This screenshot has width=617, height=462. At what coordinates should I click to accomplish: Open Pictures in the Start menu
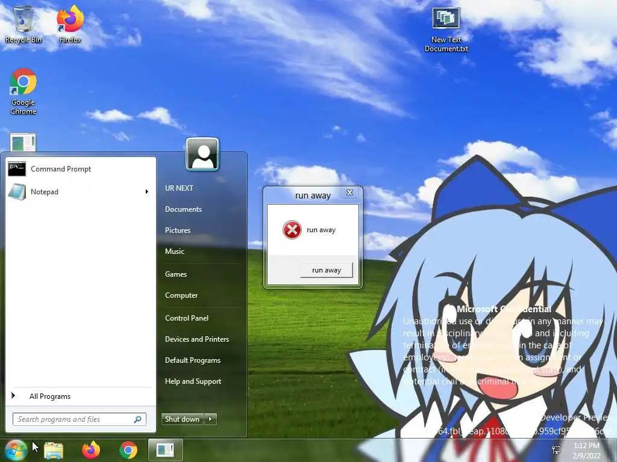[178, 230]
